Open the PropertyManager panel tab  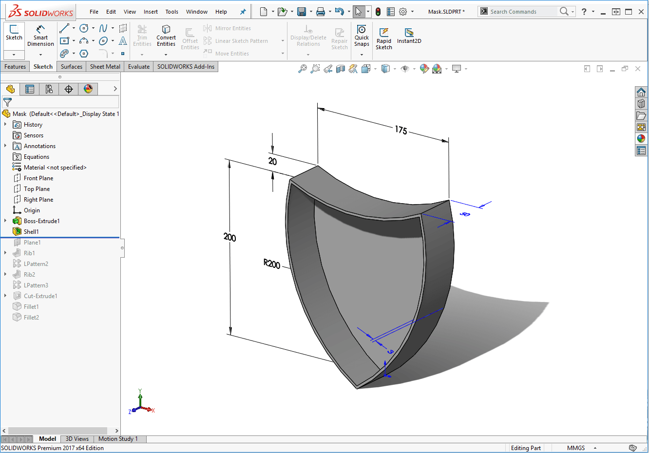tap(30, 89)
